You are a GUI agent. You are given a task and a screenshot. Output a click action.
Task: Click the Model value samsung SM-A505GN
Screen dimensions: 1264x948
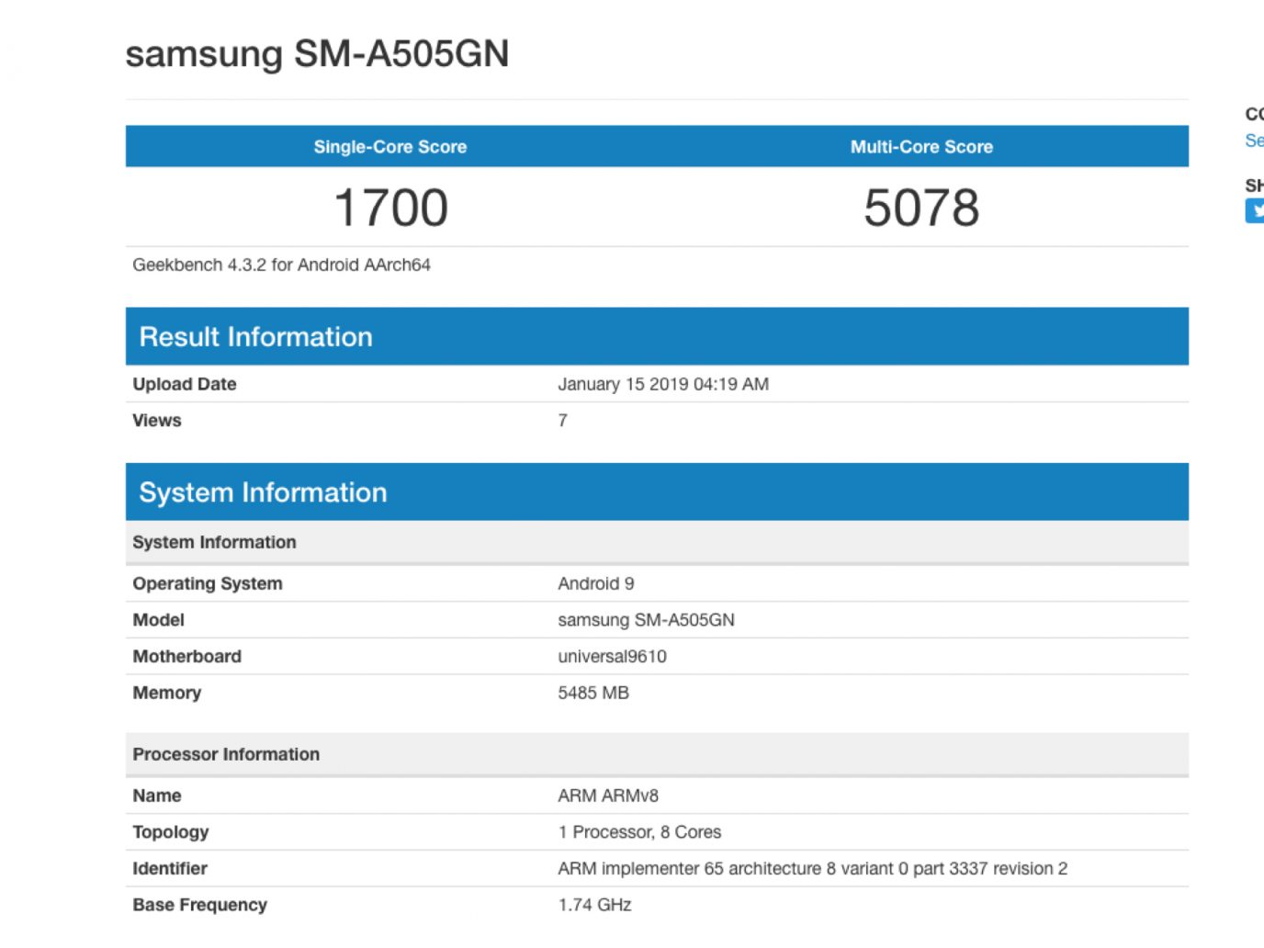tap(646, 620)
